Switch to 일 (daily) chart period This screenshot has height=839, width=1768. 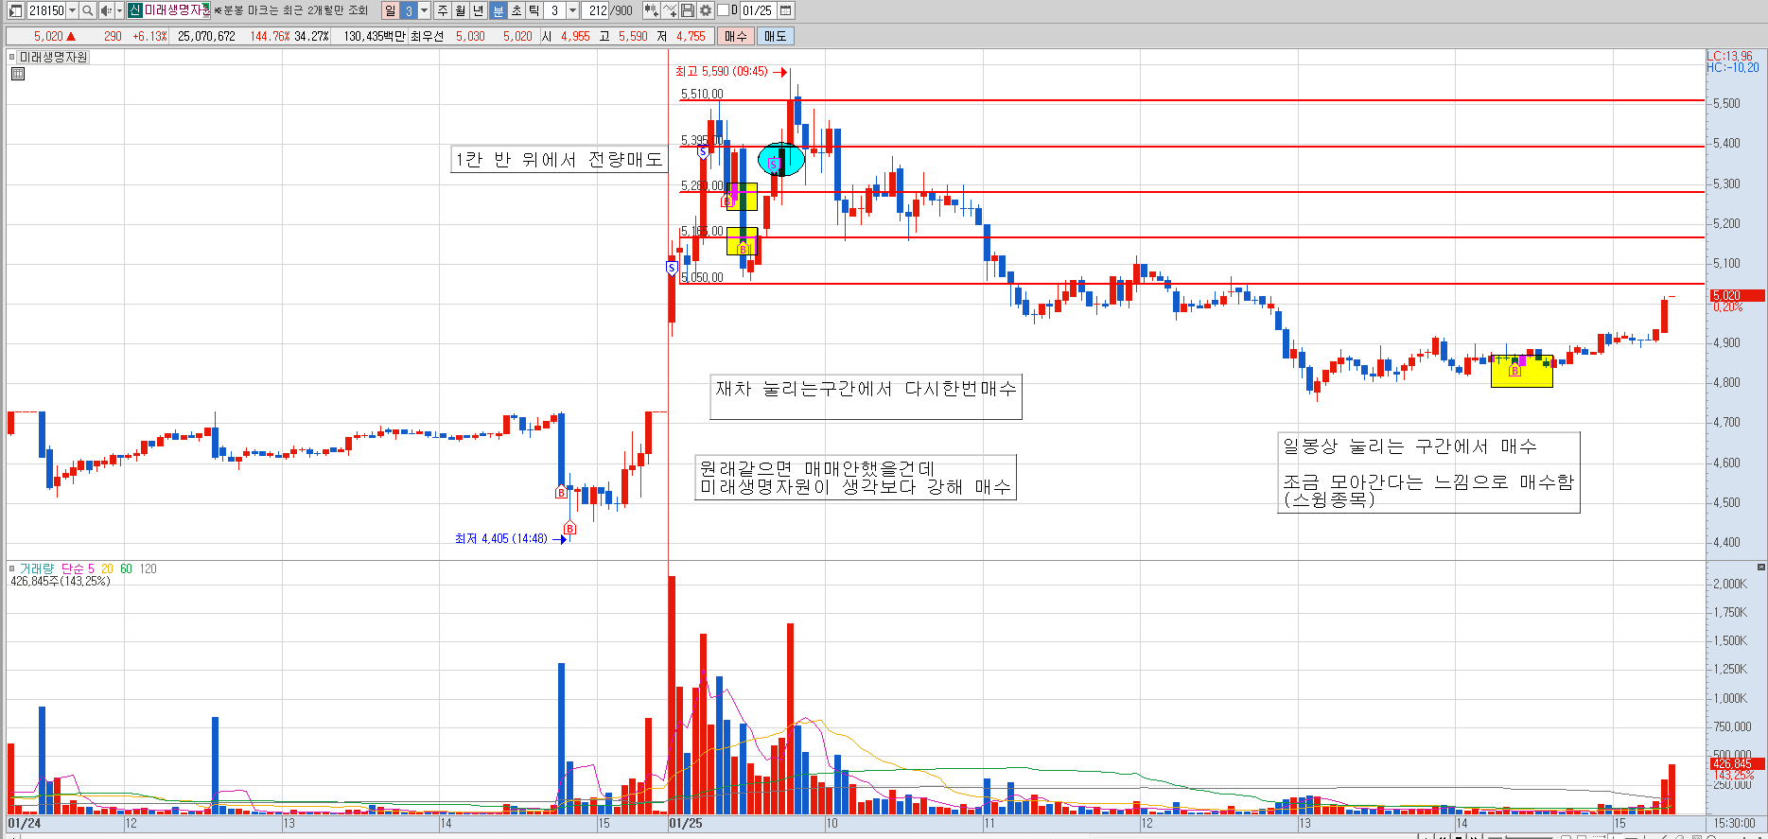(391, 10)
